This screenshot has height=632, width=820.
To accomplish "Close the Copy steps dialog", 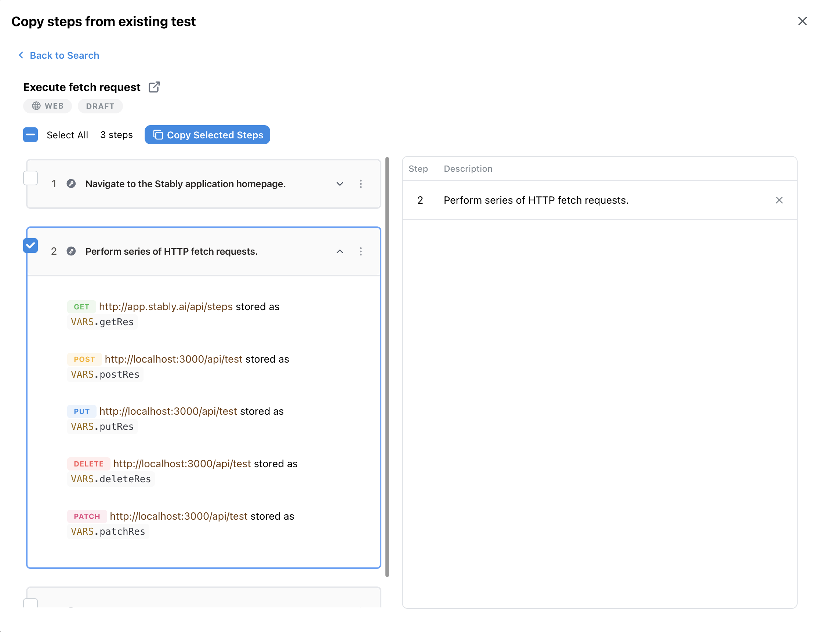I will [802, 21].
